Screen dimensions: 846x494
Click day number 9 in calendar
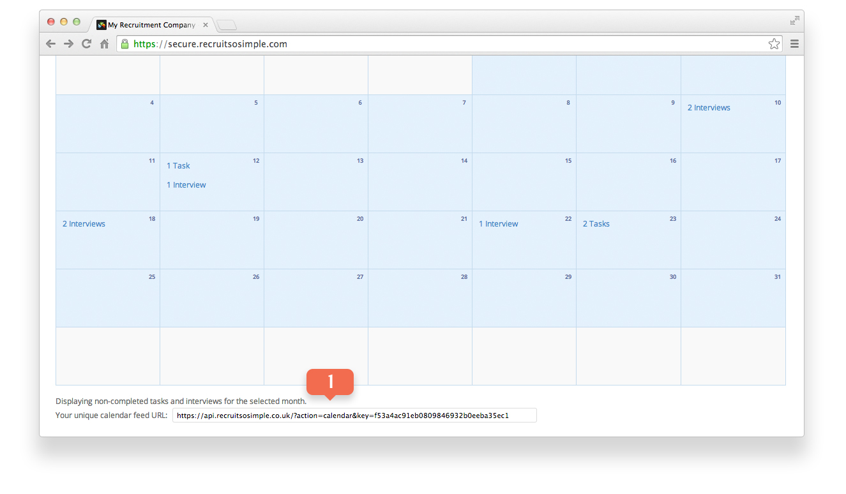pyautogui.click(x=673, y=103)
